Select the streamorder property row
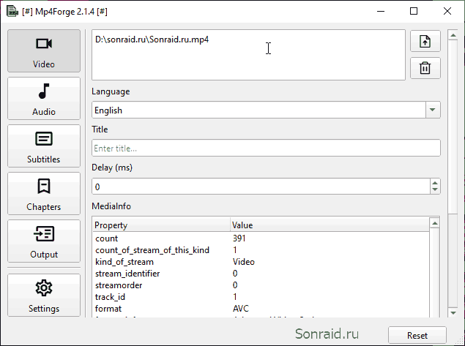This screenshot has width=465, height=346. pyautogui.click(x=261, y=285)
